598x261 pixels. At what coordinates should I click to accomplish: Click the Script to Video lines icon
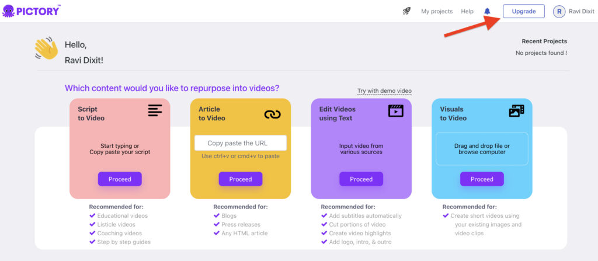(x=155, y=111)
